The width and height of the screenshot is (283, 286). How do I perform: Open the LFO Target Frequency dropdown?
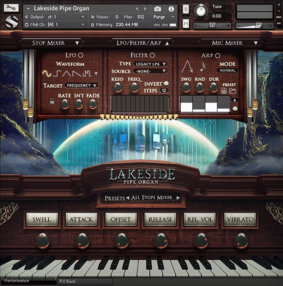pyautogui.click(x=81, y=85)
